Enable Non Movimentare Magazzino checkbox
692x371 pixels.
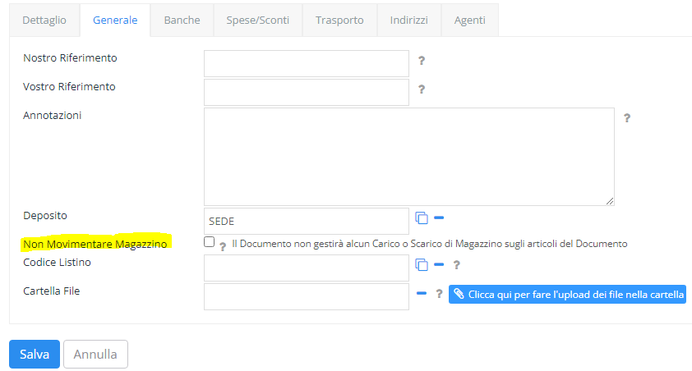210,242
